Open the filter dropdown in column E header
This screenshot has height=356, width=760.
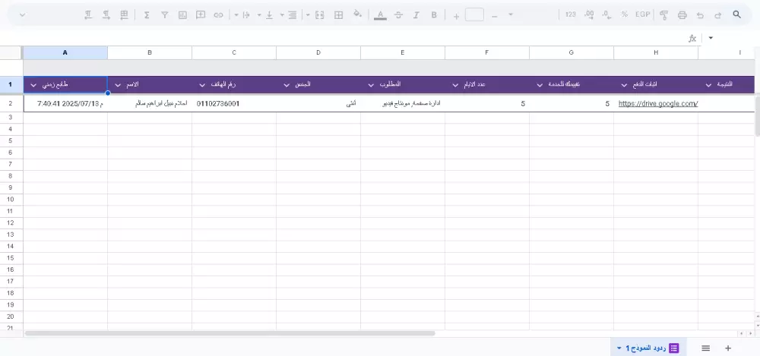(x=371, y=85)
